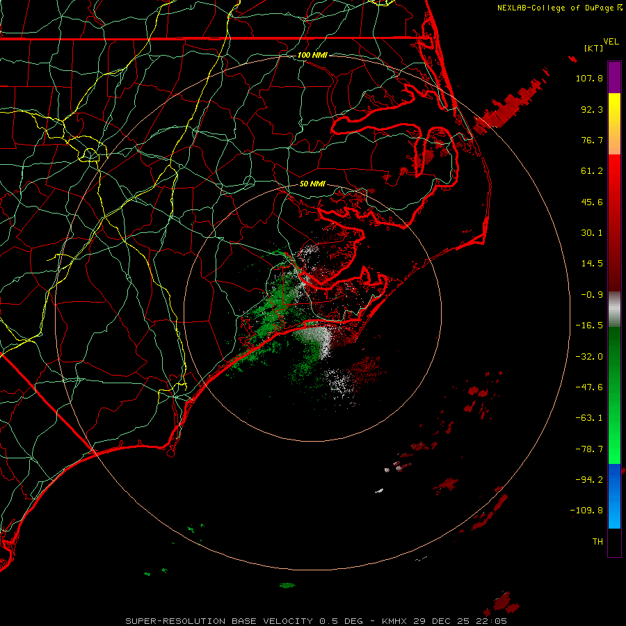Click the -109.8 velocity scale value

[x=586, y=511]
